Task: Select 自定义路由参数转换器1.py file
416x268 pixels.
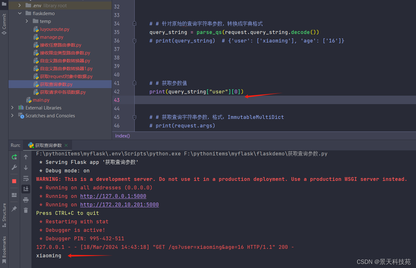Action: coord(66,69)
